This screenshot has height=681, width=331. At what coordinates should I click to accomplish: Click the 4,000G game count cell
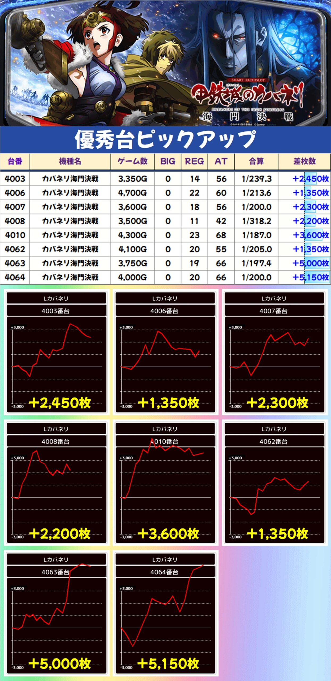(x=132, y=277)
